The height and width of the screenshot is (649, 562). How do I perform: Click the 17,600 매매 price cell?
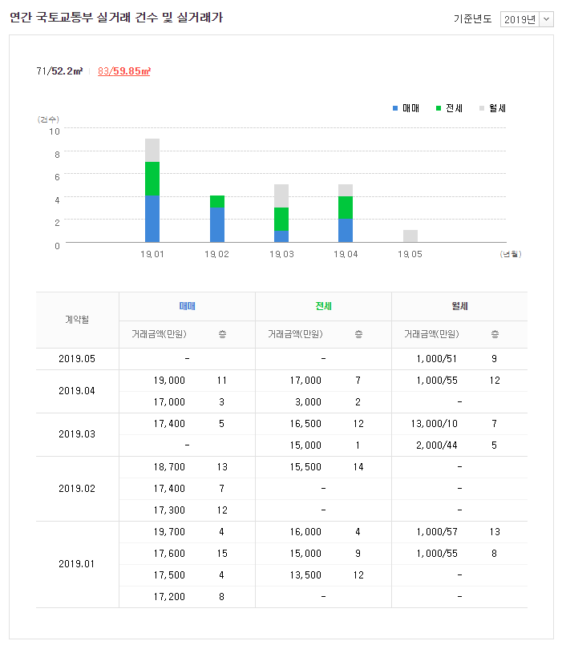click(x=169, y=554)
